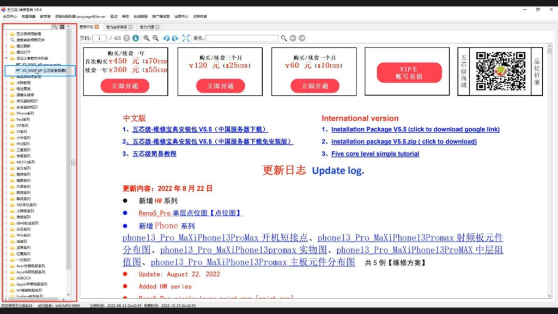Select the XS_MAX_AP-parameter tree item
The height and width of the screenshot is (314, 558).
(x=41, y=64)
